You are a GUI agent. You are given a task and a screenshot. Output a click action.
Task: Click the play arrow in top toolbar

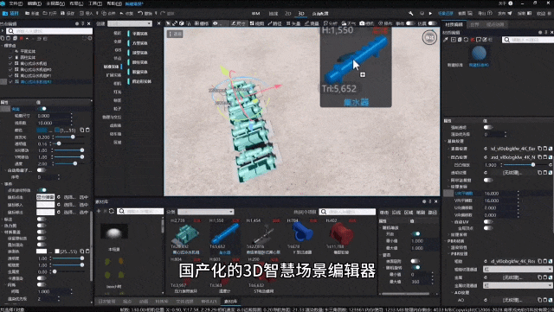(x=430, y=14)
